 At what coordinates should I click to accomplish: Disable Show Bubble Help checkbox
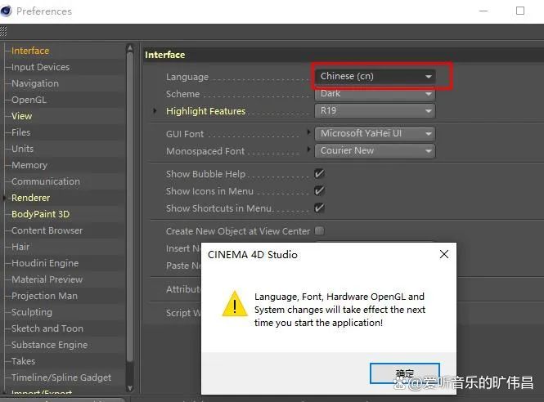tap(319, 173)
